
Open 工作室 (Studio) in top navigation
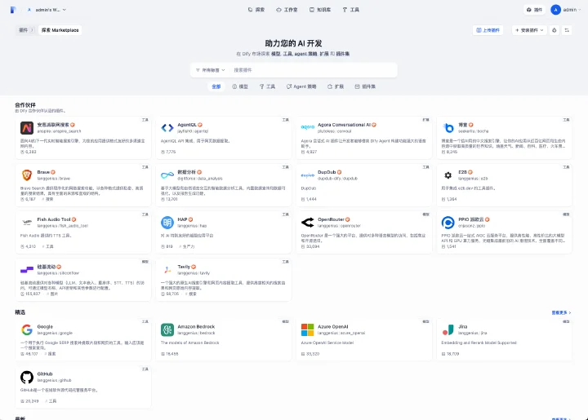(287, 10)
